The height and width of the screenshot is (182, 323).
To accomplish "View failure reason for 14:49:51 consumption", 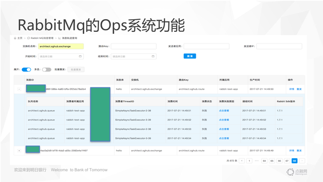I will pyautogui.click(x=224, y=111).
